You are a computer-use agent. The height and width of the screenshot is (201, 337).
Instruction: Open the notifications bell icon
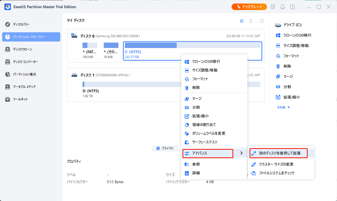[283, 7]
